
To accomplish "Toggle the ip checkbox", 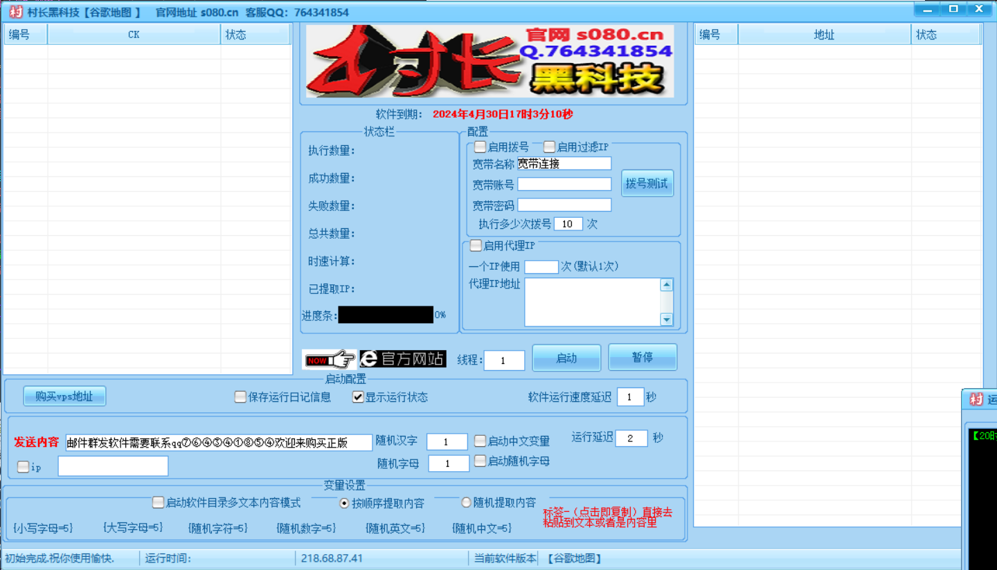I will pos(23,467).
